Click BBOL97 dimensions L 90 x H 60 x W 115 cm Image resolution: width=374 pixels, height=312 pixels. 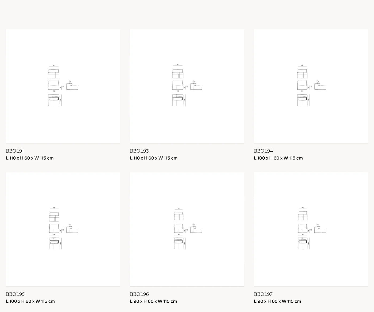click(278, 301)
